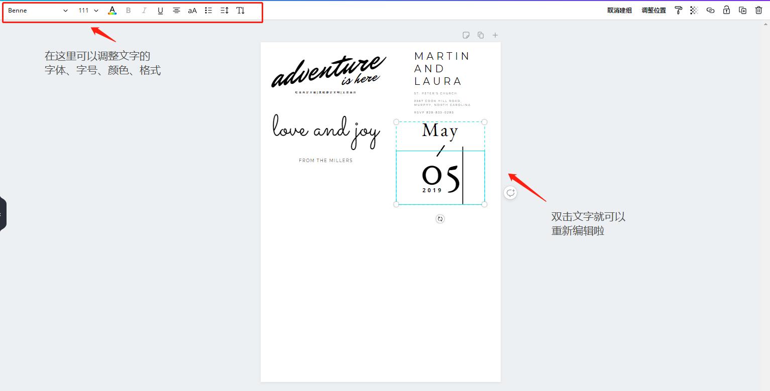Duplicate the selection using the copy icon

743,10
